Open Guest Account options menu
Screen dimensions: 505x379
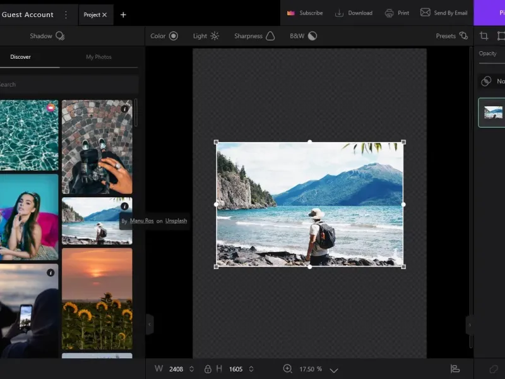coord(66,15)
